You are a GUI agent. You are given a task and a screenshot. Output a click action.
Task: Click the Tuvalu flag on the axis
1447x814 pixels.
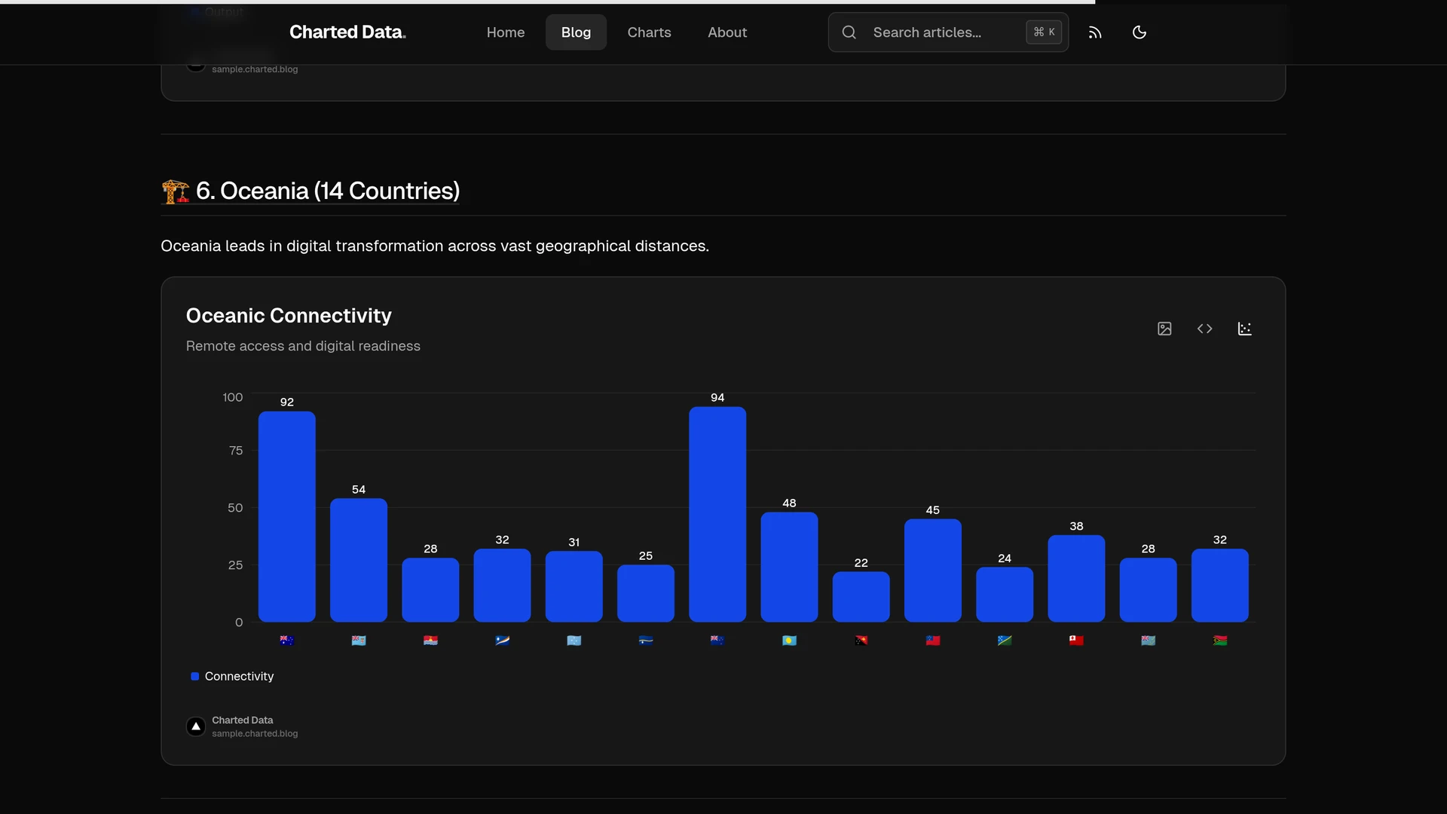pyautogui.click(x=1149, y=641)
